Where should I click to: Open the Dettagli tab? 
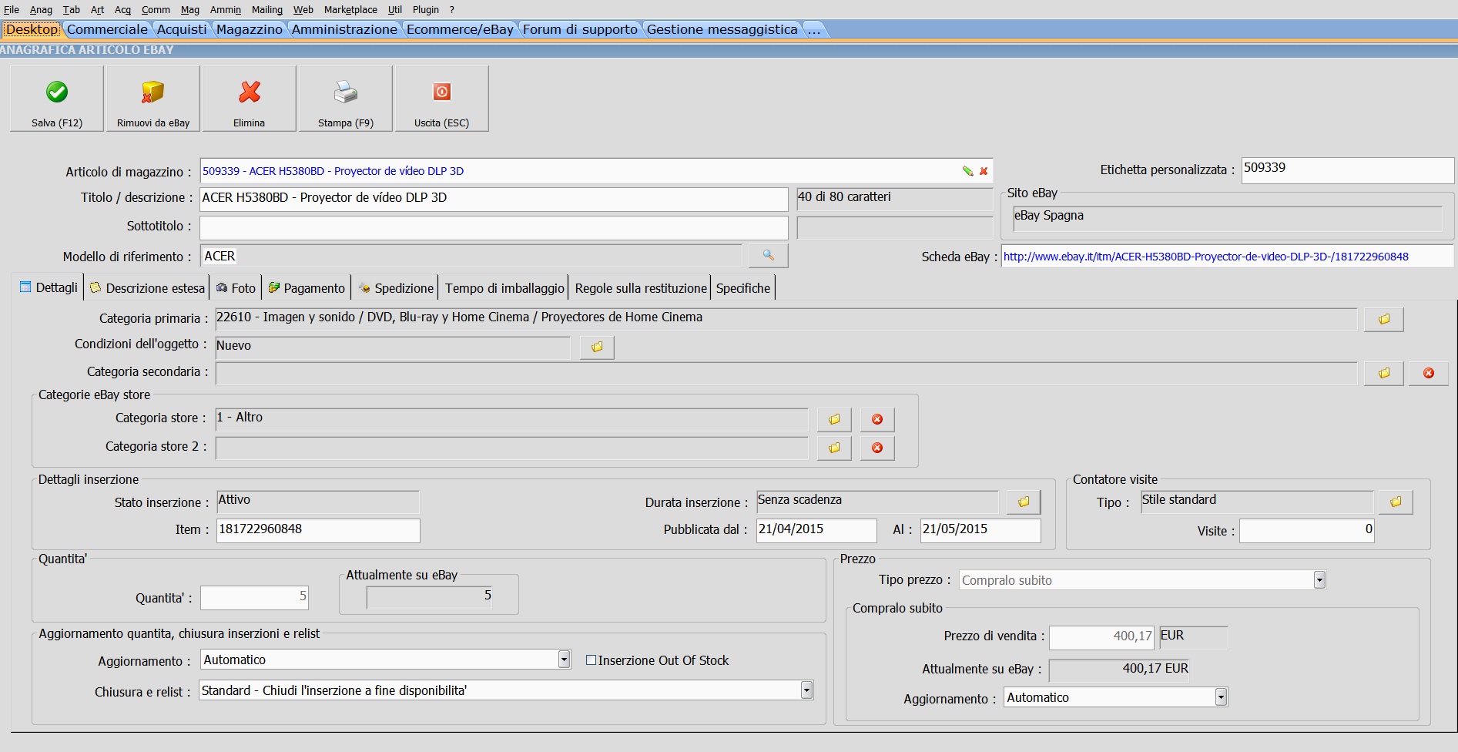[49, 288]
